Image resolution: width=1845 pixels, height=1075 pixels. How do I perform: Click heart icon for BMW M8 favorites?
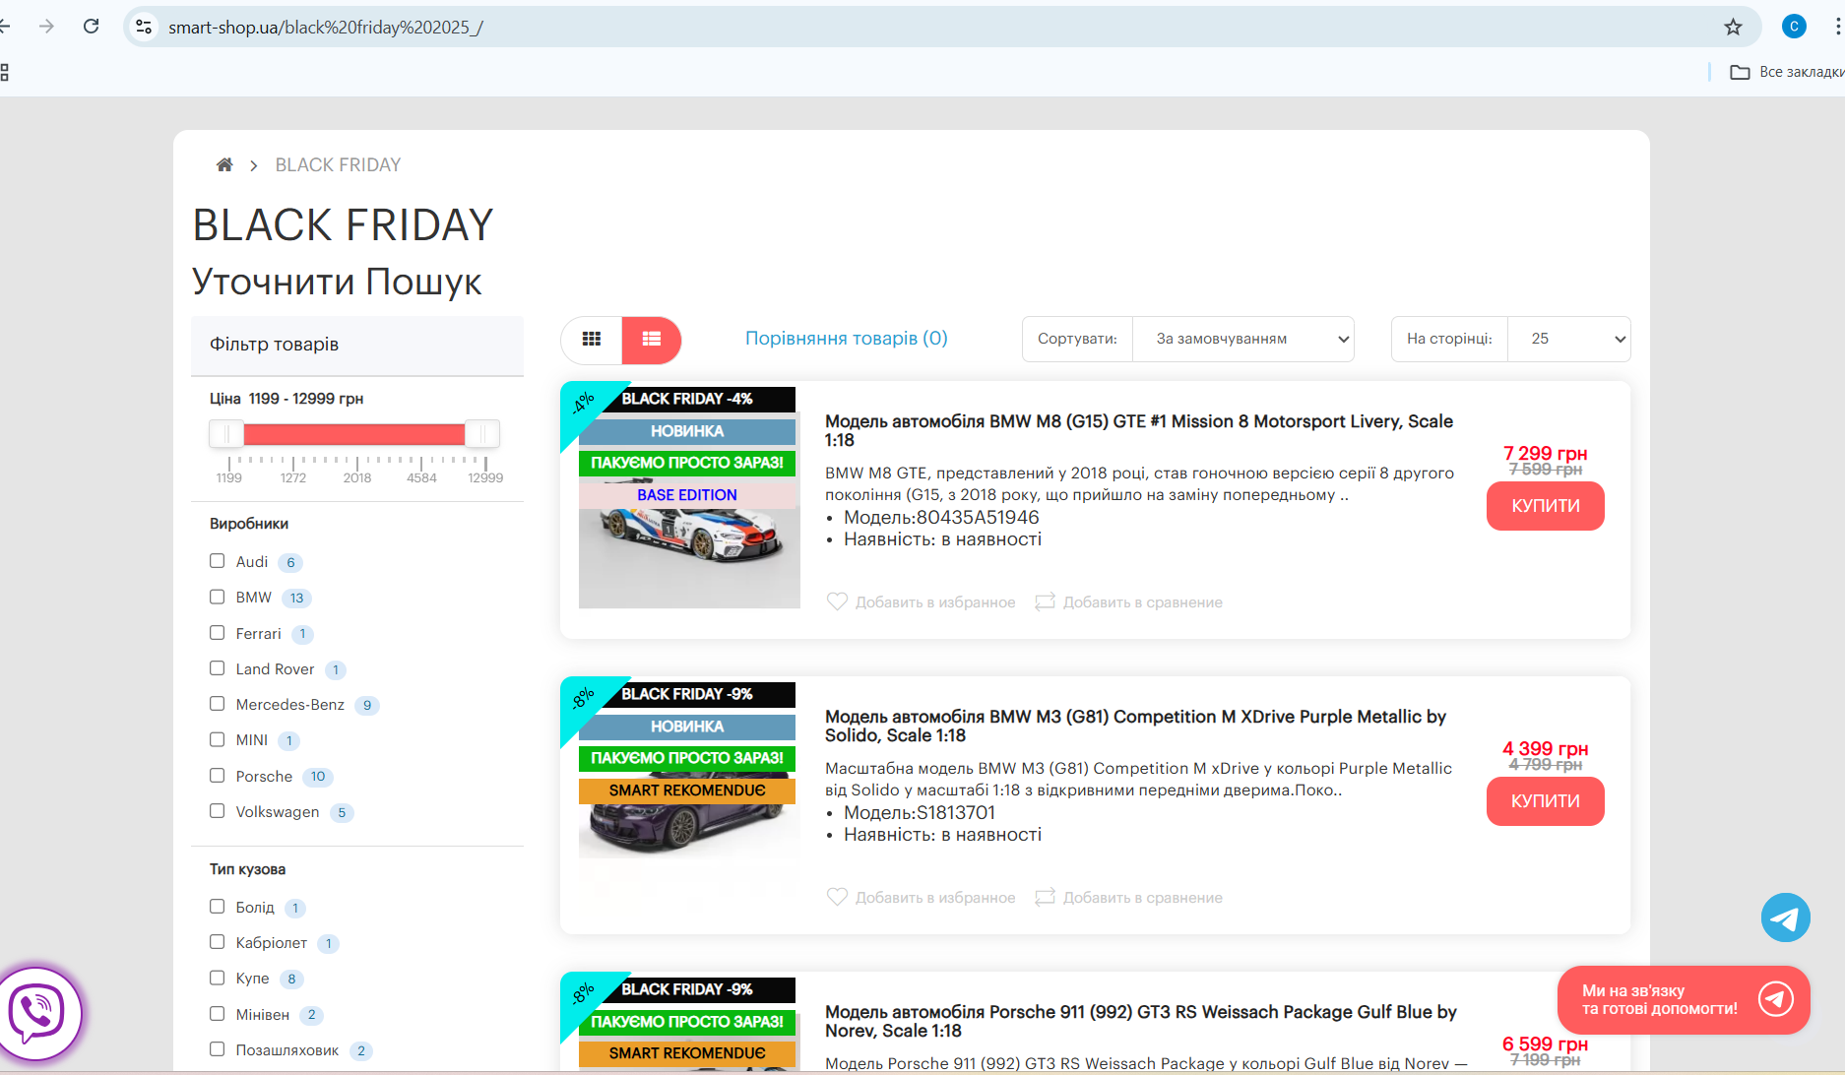[x=837, y=601]
